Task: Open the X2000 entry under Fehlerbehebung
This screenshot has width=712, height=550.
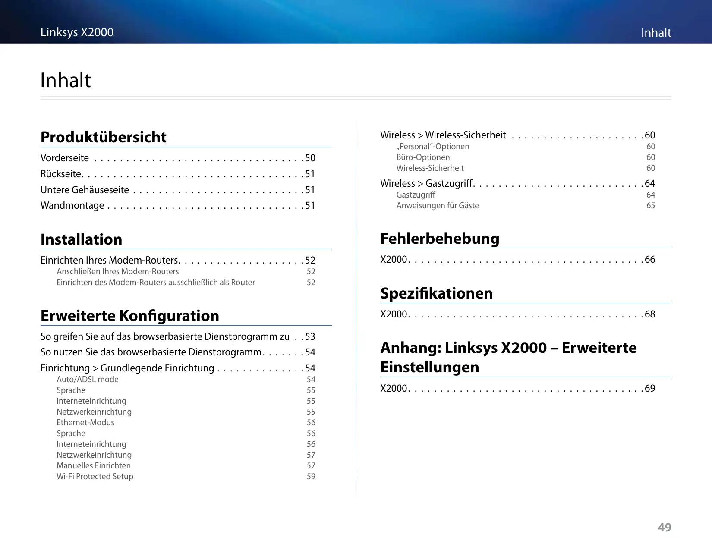Action: click(x=394, y=259)
